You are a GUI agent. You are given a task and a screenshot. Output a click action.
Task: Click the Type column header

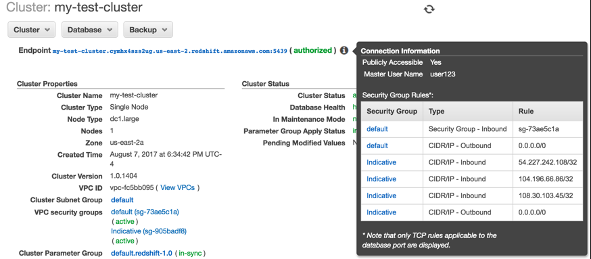pyautogui.click(x=468, y=111)
